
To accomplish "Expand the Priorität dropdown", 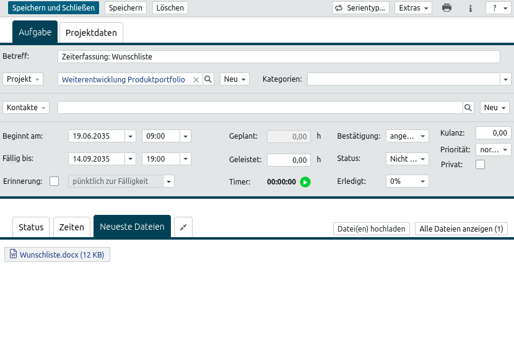I will pyautogui.click(x=494, y=150).
